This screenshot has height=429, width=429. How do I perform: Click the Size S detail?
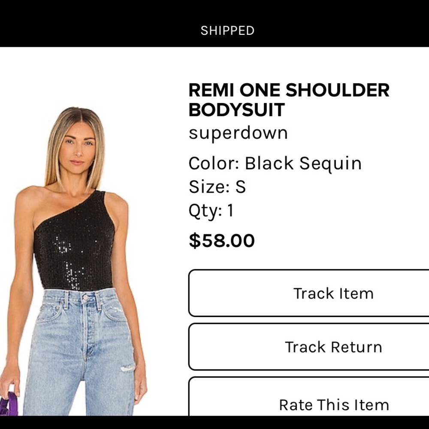click(x=216, y=187)
